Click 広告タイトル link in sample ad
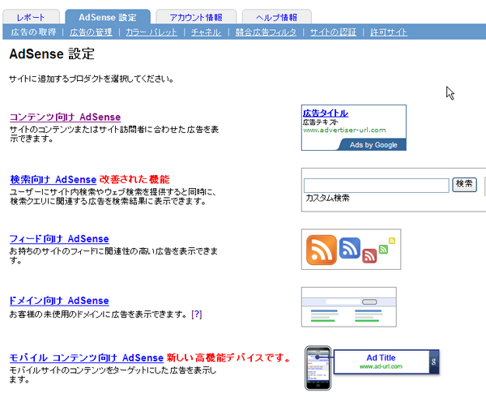 tap(326, 113)
